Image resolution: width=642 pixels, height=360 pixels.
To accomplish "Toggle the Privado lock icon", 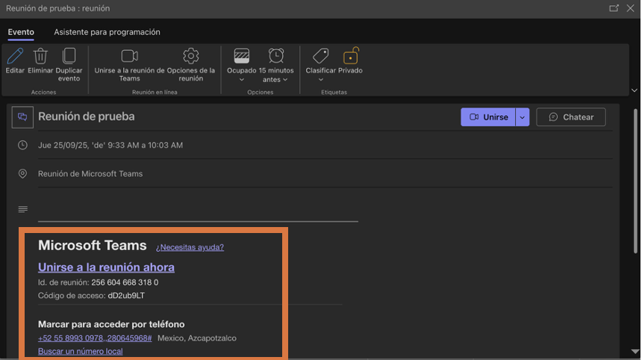I will point(350,56).
